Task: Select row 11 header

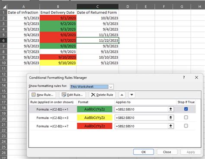Action: [3, 69]
